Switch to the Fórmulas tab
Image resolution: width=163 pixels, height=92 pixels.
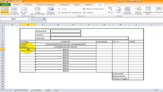64,5
